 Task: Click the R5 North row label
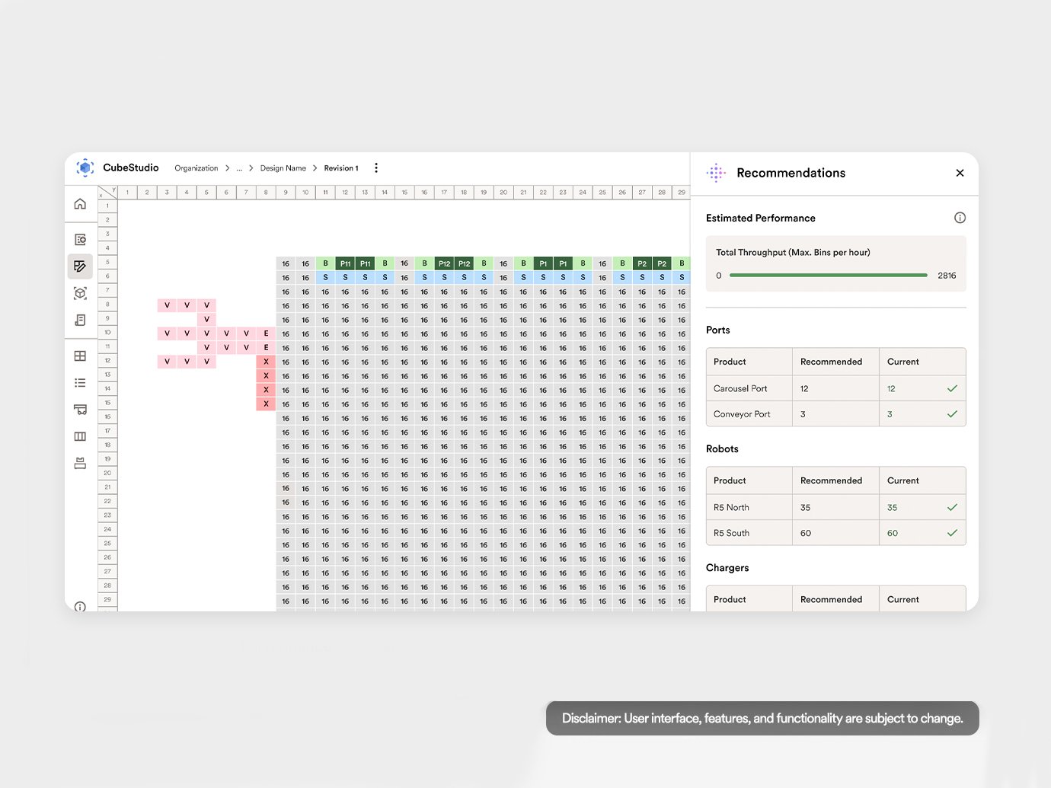point(731,507)
